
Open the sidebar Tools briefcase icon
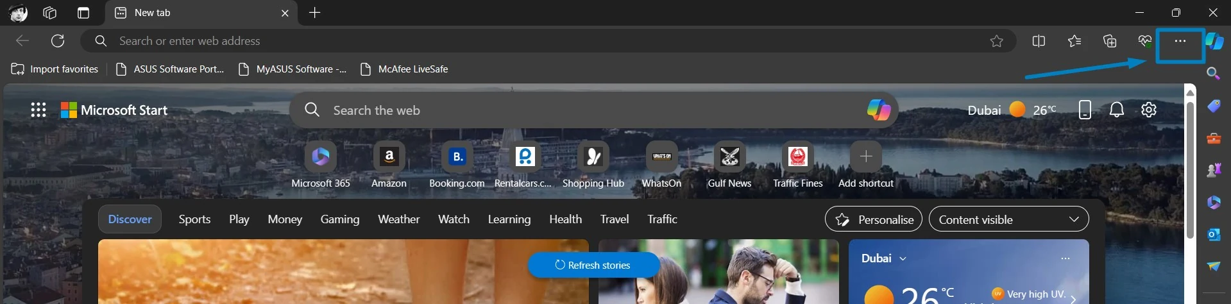click(x=1214, y=138)
